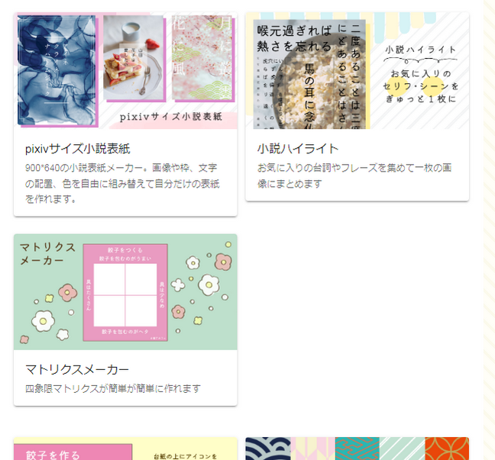Viewport: 495px width, 460px height.
Task: Open the 餃子を作る card at bottom
Action: [x=125, y=449]
